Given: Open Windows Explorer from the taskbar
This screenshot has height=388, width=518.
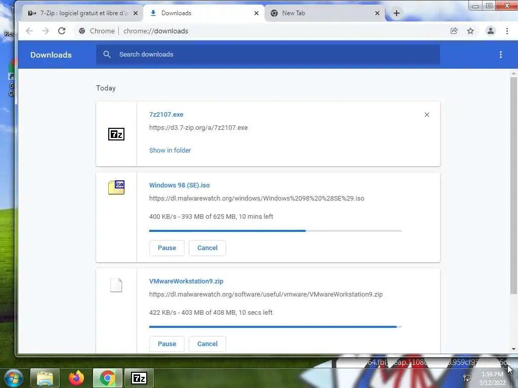Looking at the screenshot, I should pos(45,378).
